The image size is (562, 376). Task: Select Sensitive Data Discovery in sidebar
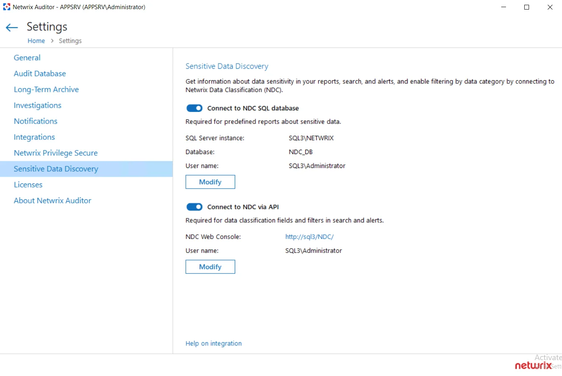point(86,169)
